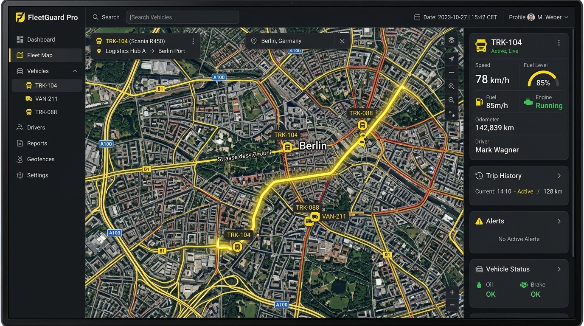
Task: Expand the Trip History section arrow
Action: 559,176
